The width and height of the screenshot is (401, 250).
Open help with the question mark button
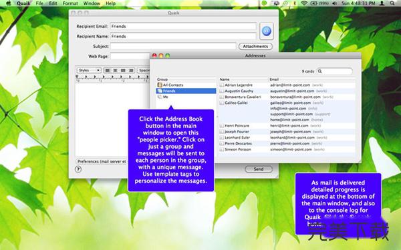point(78,169)
